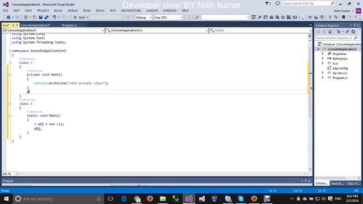Open the ARCHITECTURE menu

pyautogui.click(x=131, y=11)
